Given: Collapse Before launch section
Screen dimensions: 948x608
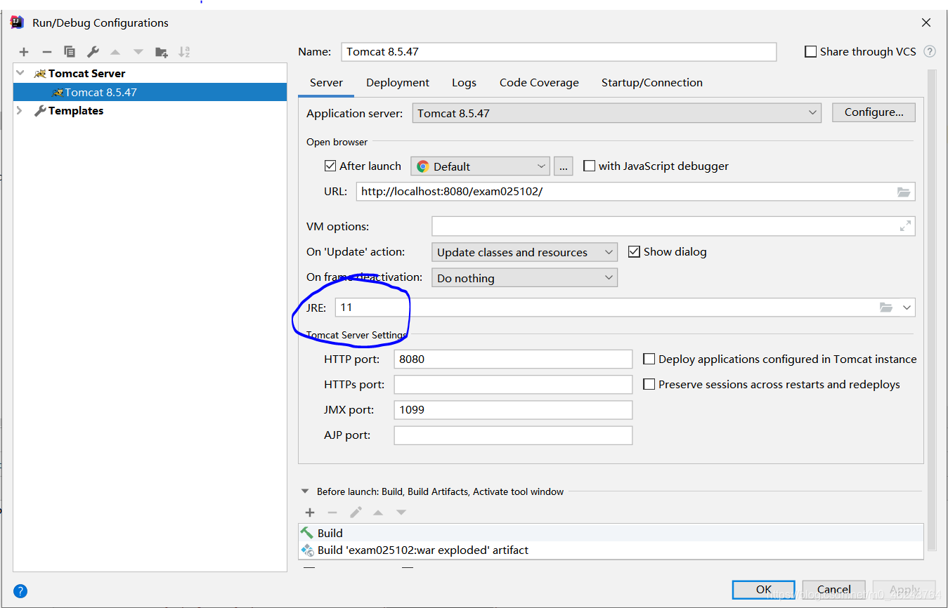Looking at the screenshot, I should tap(305, 491).
